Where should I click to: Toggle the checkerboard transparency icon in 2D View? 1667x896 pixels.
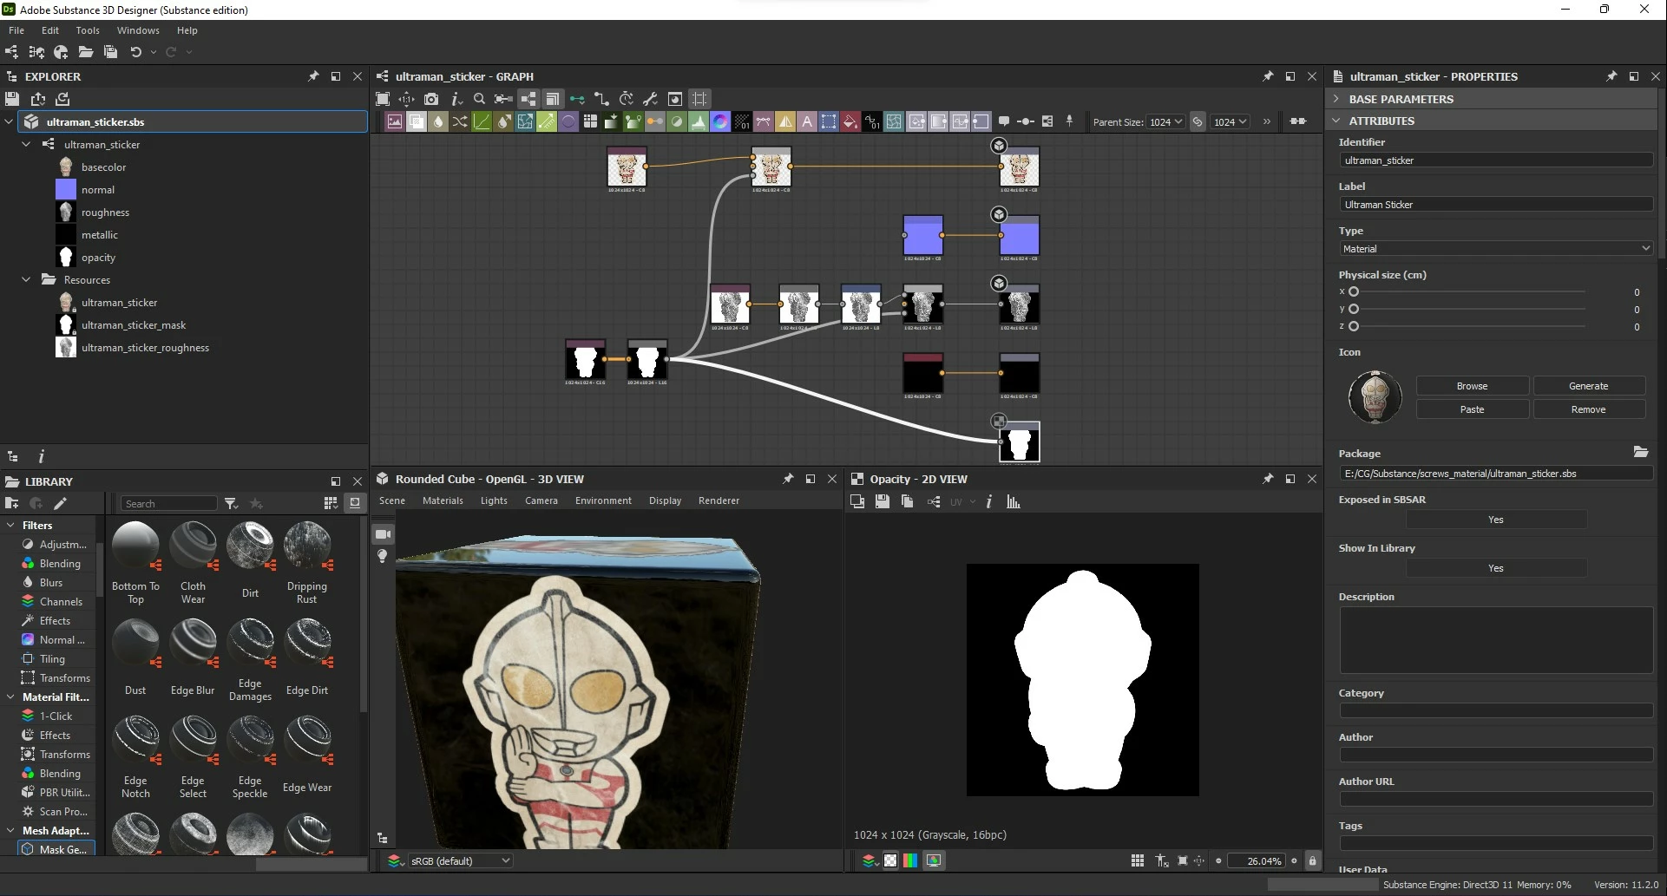890,860
